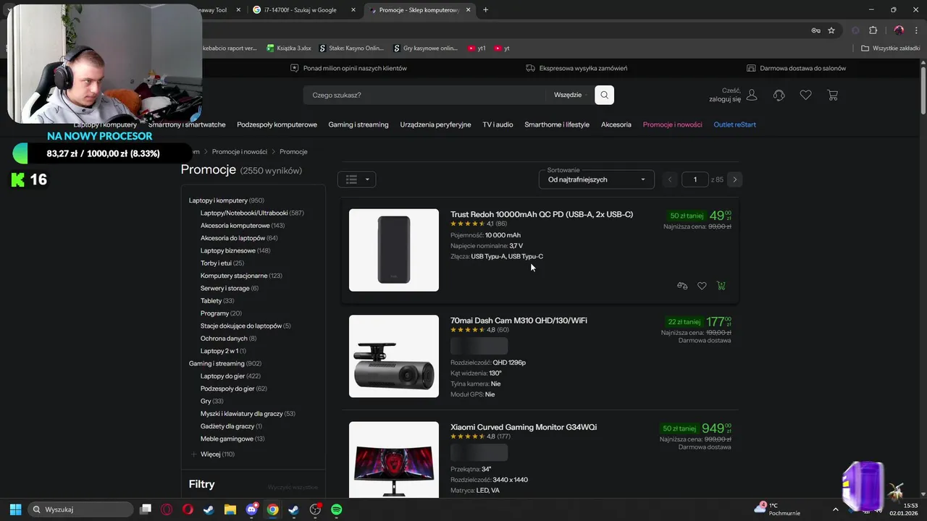This screenshot has height=521, width=927.
Task: Close the Promocje tab
Action: (x=469, y=10)
